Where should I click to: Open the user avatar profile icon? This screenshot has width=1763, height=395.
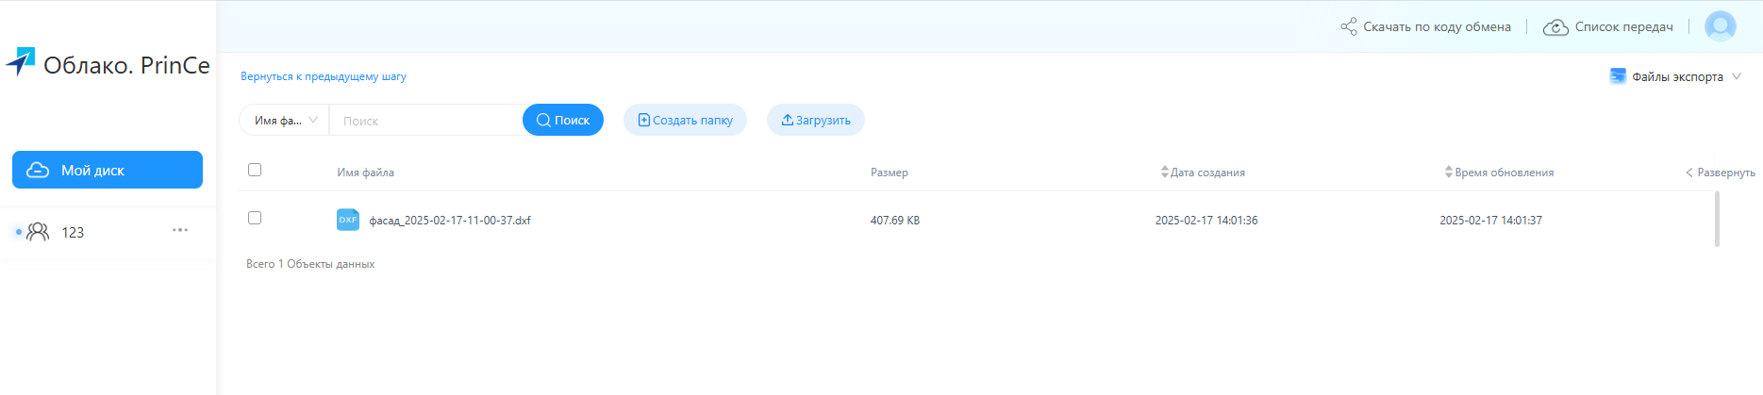coord(1721,26)
